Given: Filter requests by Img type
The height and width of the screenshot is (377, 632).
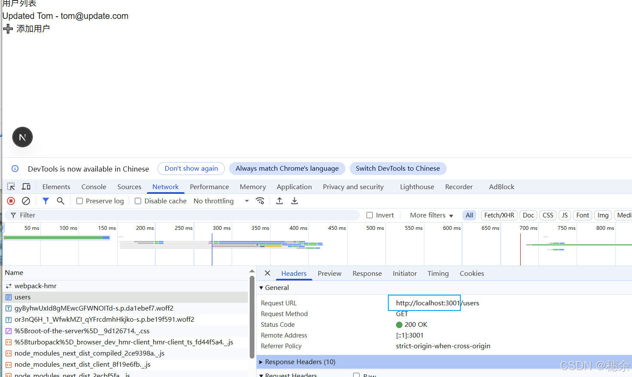Looking at the screenshot, I should click(603, 215).
